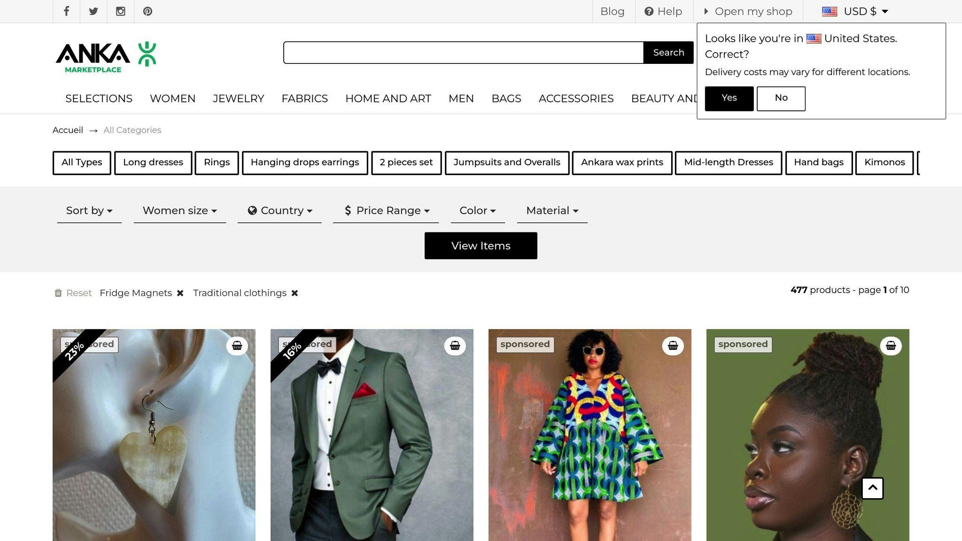The height and width of the screenshot is (541, 962).
Task: Open the Twitter social icon
Action: [93, 11]
